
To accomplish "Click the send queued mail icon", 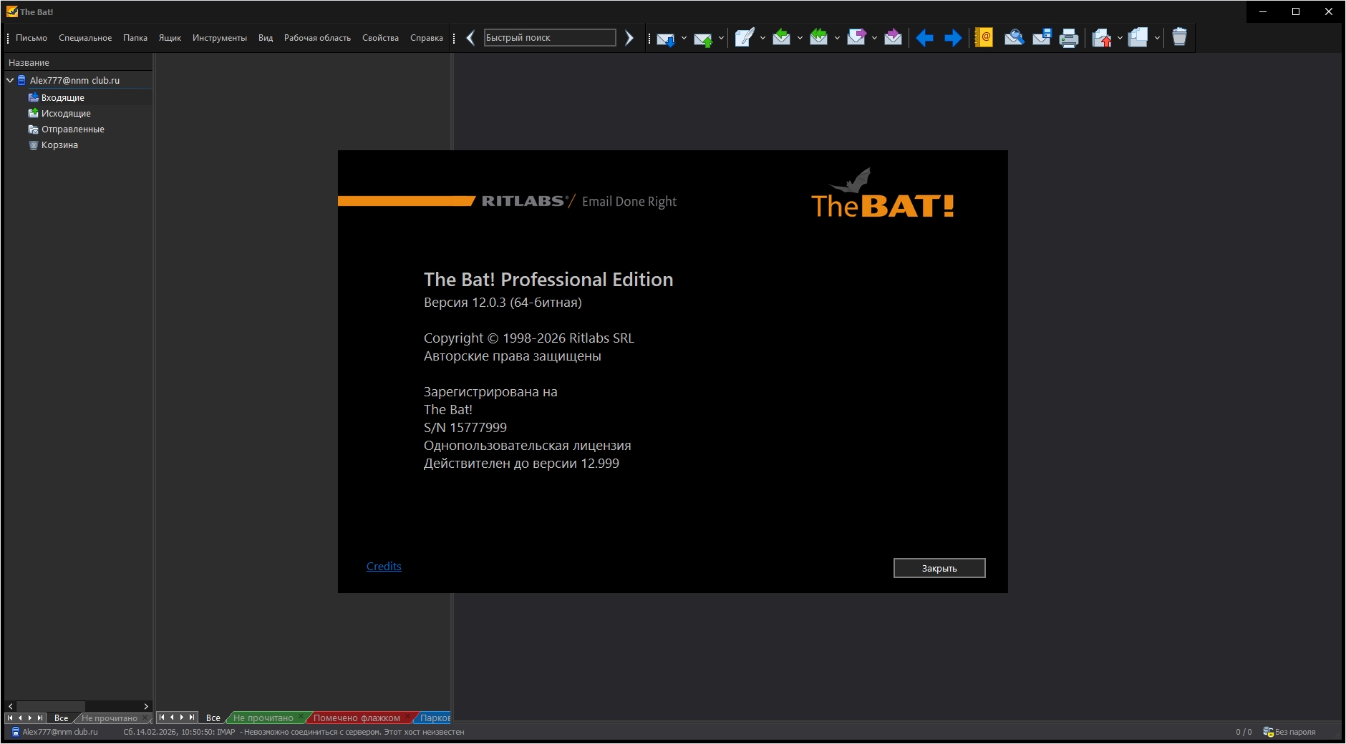I will point(702,39).
